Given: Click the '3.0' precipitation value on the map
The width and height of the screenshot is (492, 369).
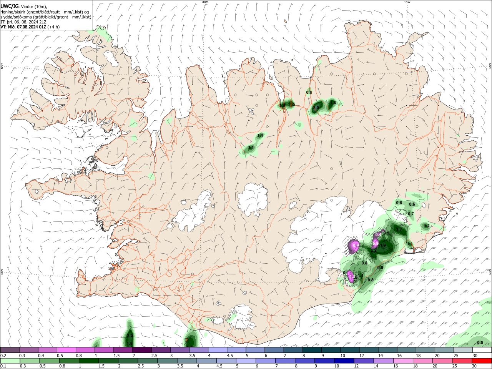Looking at the screenshot, I should tap(316, 108).
